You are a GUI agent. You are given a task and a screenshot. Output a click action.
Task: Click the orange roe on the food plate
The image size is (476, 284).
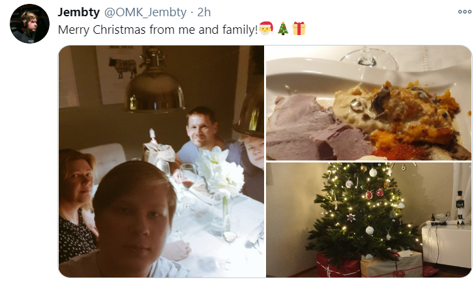(400, 152)
